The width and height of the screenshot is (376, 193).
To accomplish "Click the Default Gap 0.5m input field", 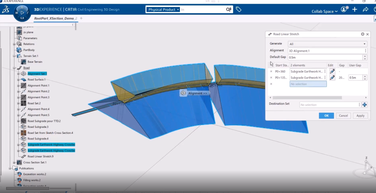I will (x=325, y=57).
